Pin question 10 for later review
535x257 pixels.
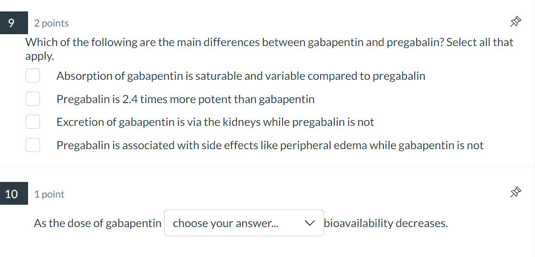tap(515, 193)
